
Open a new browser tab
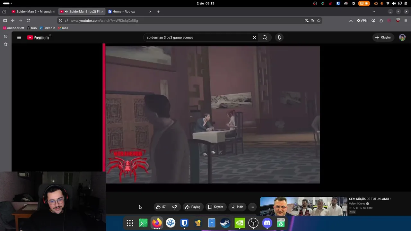point(158,12)
